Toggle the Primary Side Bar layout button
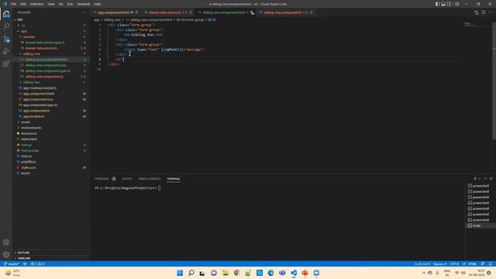496x279 pixels. (x=437, y=4)
